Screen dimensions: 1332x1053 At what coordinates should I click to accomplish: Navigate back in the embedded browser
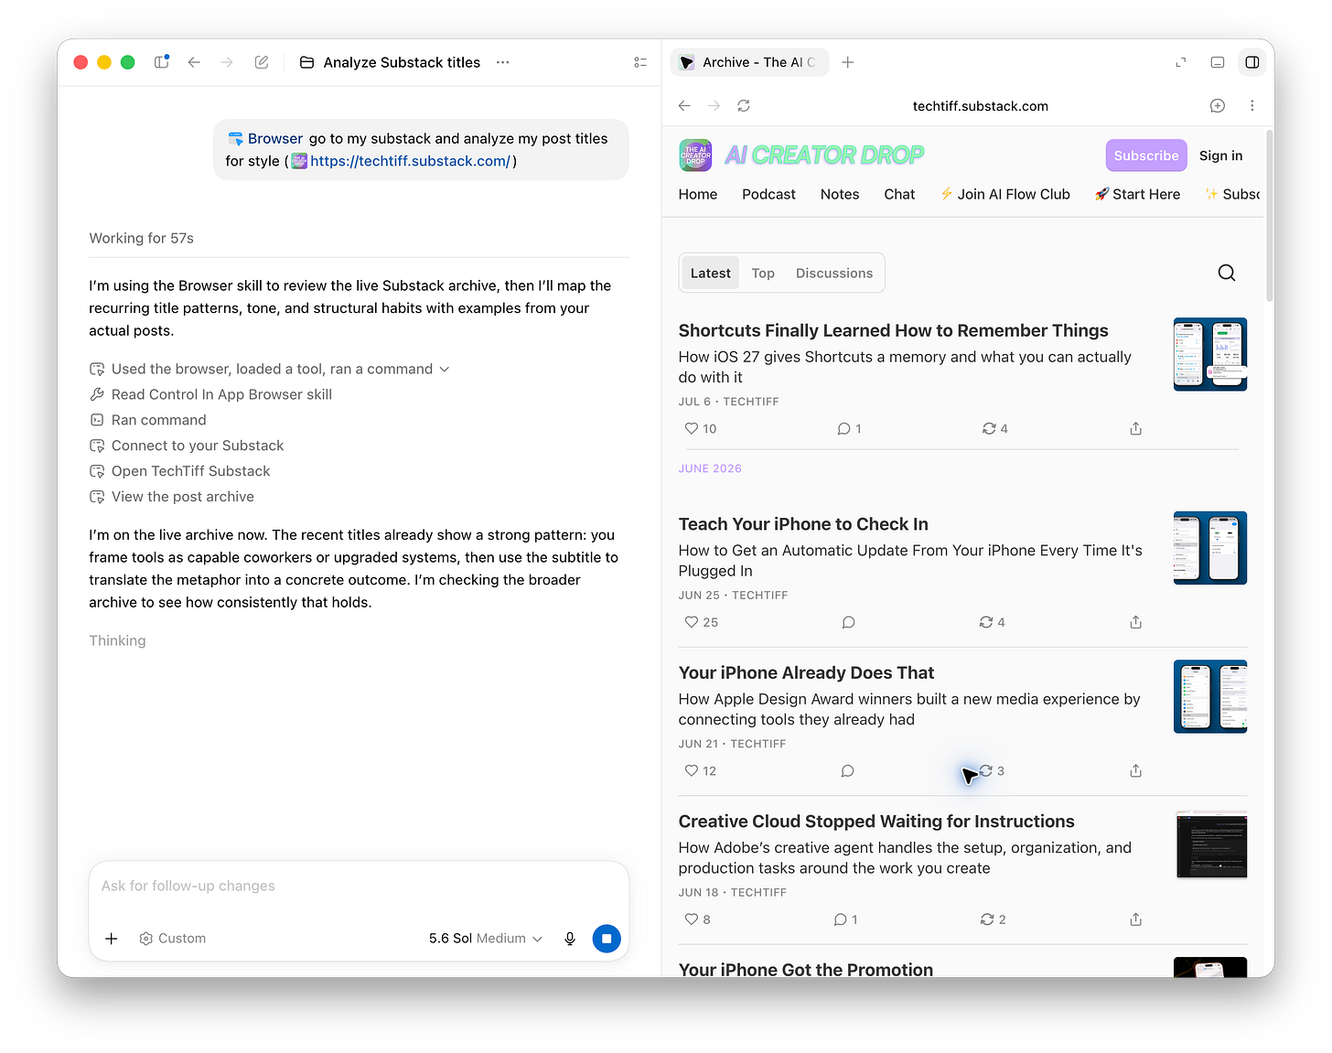point(684,106)
